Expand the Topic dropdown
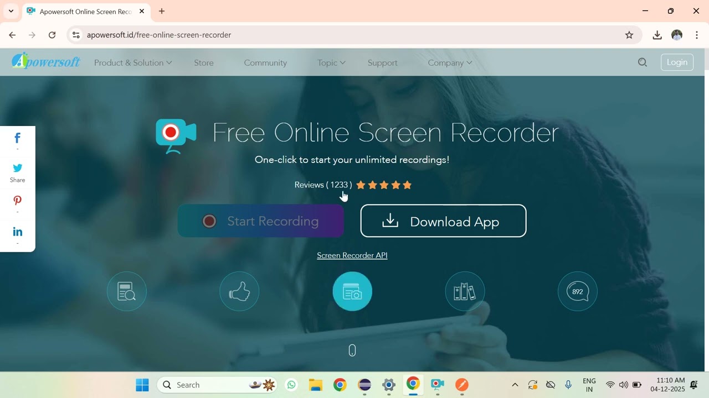The height and width of the screenshot is (398, 709). [x=331, y=63]
